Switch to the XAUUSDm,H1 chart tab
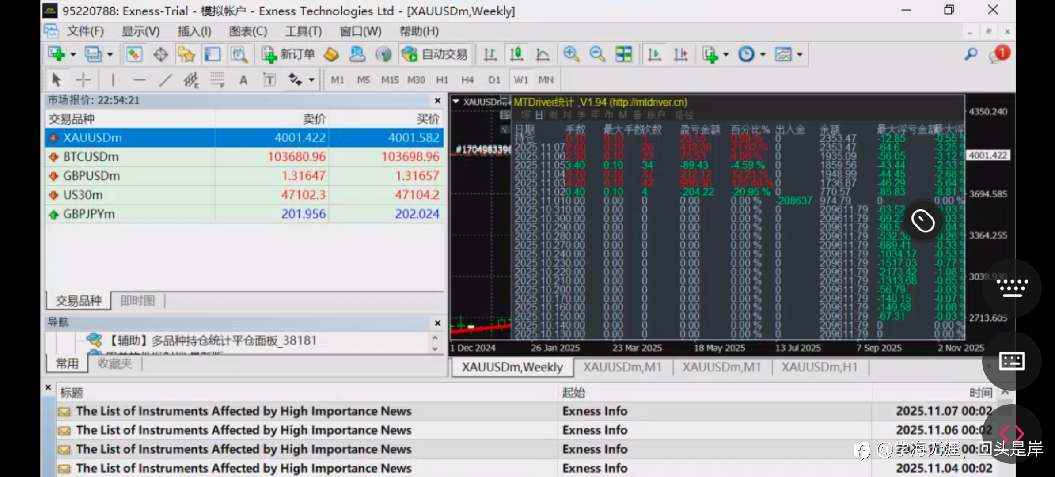 (819, 367)
